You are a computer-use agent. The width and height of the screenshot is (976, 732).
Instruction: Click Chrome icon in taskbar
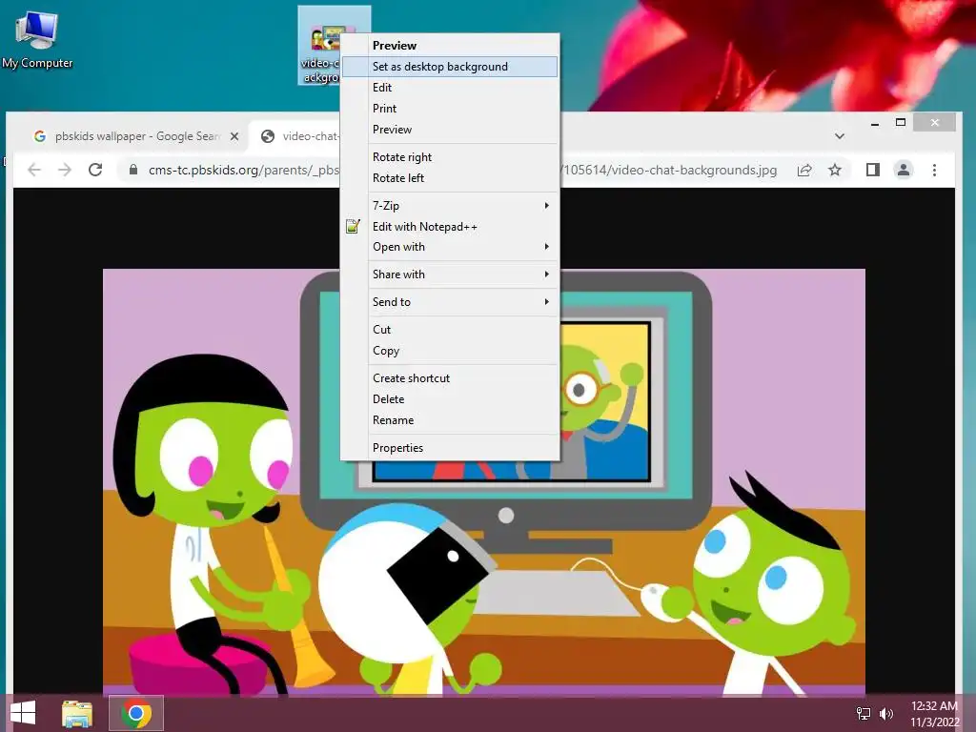[136, 713]
